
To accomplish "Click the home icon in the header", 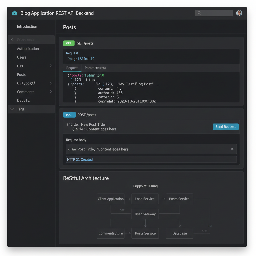I will click(15, 13).
